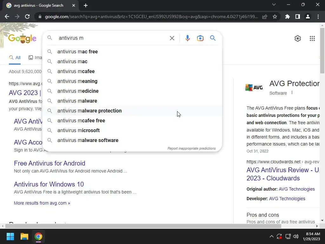
Task: Switch to the Images results tab
Action: [35, 58]
